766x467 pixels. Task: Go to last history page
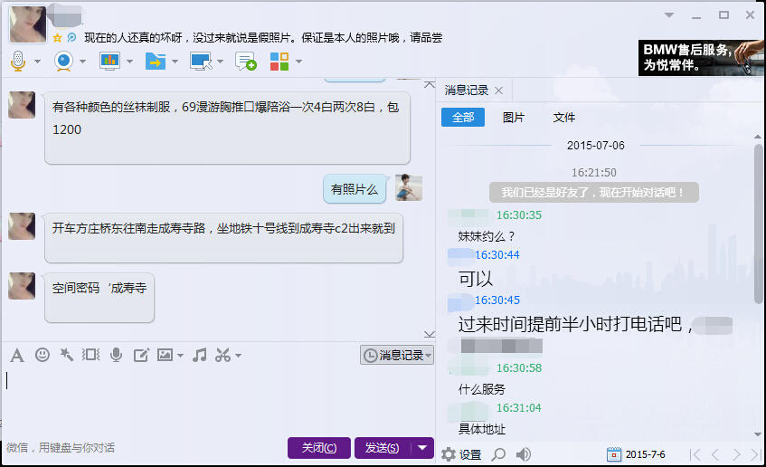(x=756, y=454)
